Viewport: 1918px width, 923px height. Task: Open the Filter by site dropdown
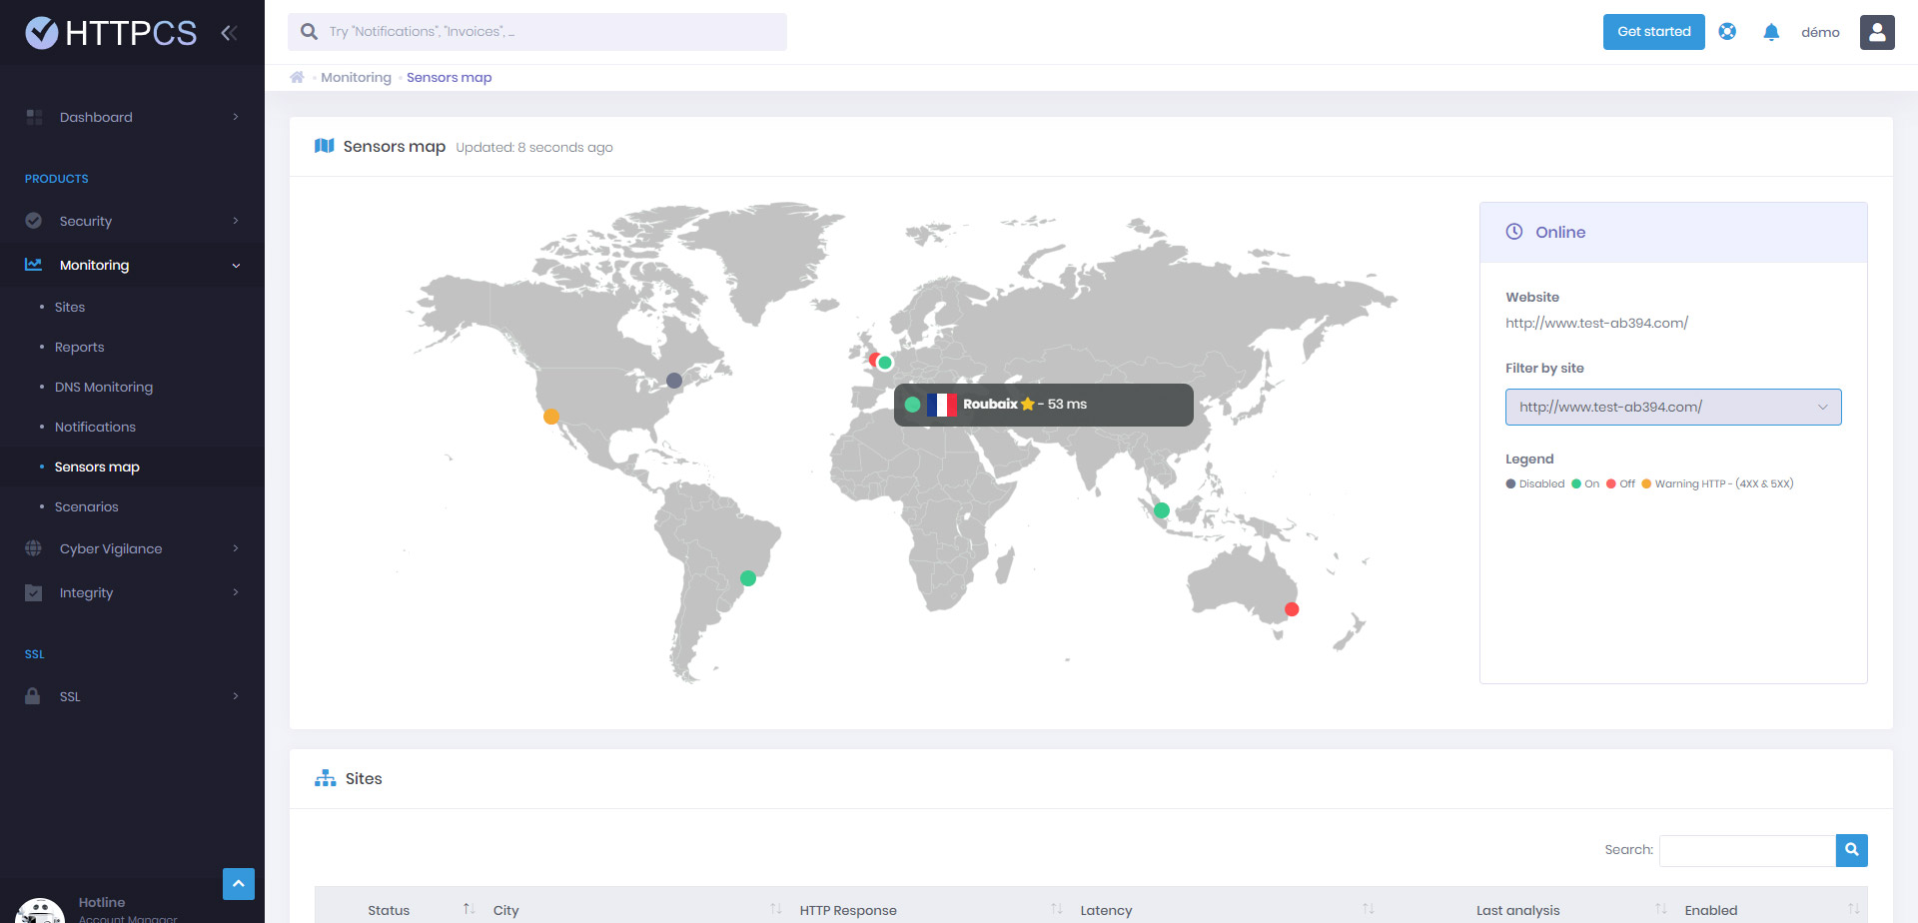click(x=1673, y=407)
